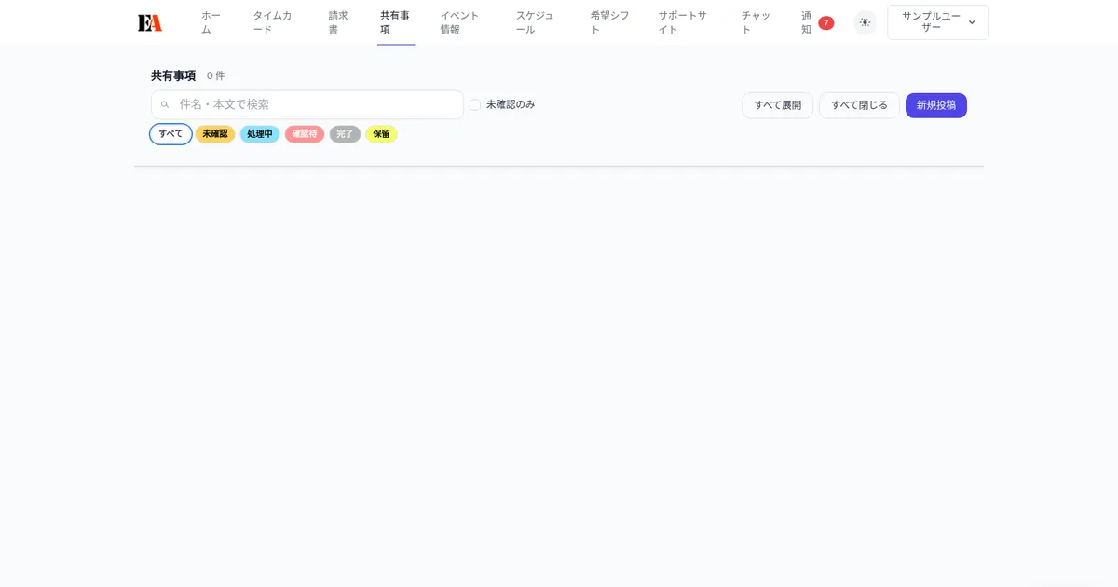Filter by the blue 処理中 status tag

[x=259, y=134]
